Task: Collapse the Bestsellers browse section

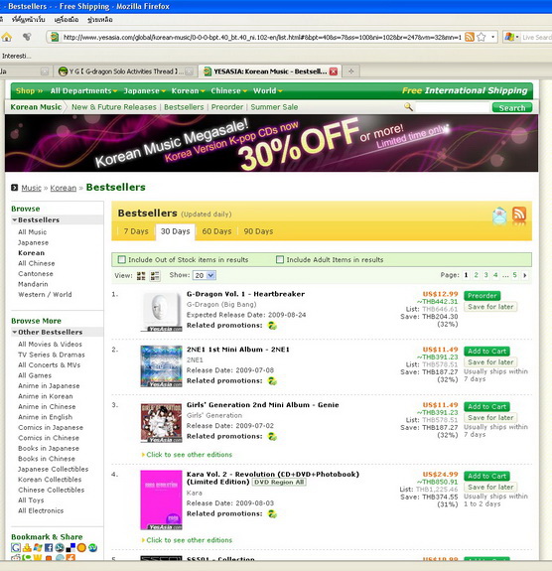Action: 15,219
